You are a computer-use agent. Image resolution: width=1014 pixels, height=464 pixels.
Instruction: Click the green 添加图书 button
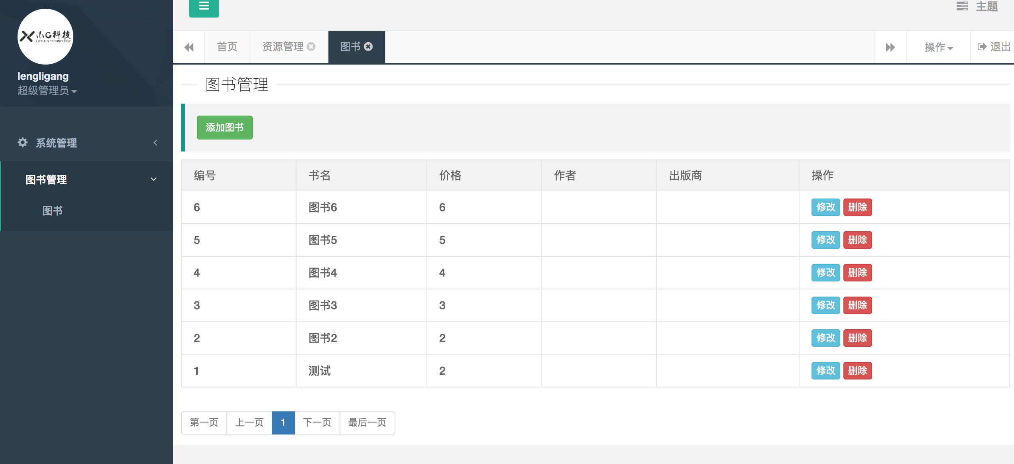point(224,128)
